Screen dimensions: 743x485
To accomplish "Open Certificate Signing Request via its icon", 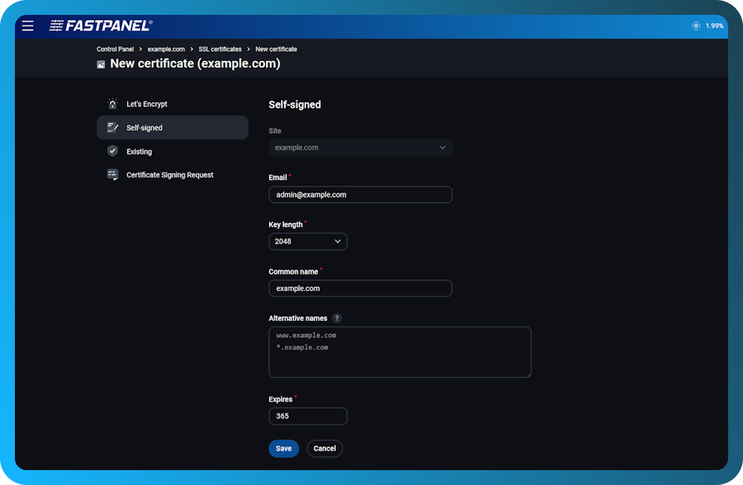I will 112,175.
